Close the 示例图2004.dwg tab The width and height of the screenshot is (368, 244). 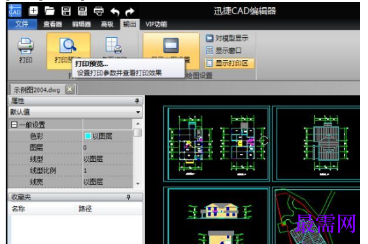(x=70, y=89)
